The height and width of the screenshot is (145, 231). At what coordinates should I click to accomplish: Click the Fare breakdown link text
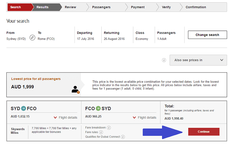95,128
